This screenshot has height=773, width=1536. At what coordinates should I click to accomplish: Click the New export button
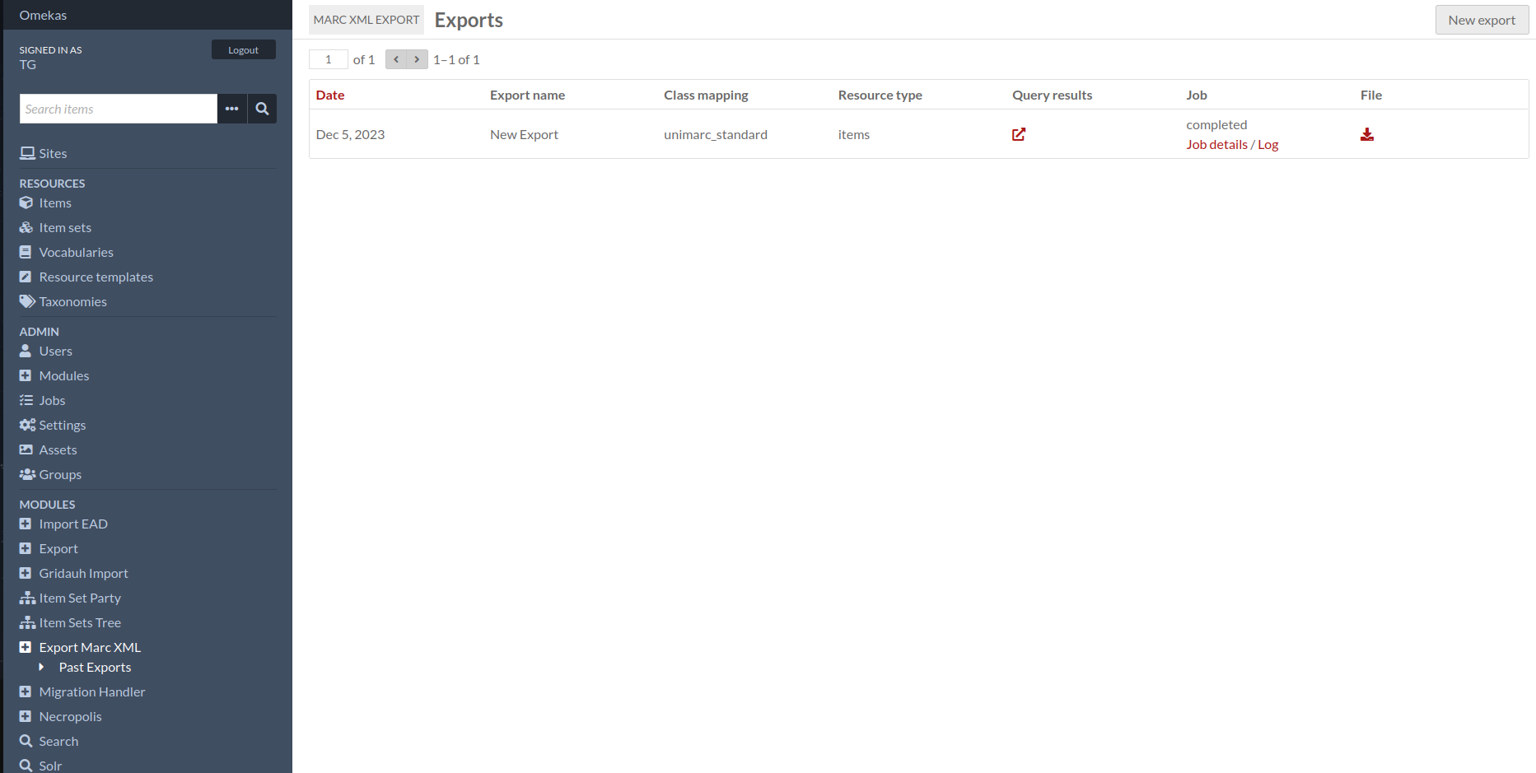point(1482,20)
